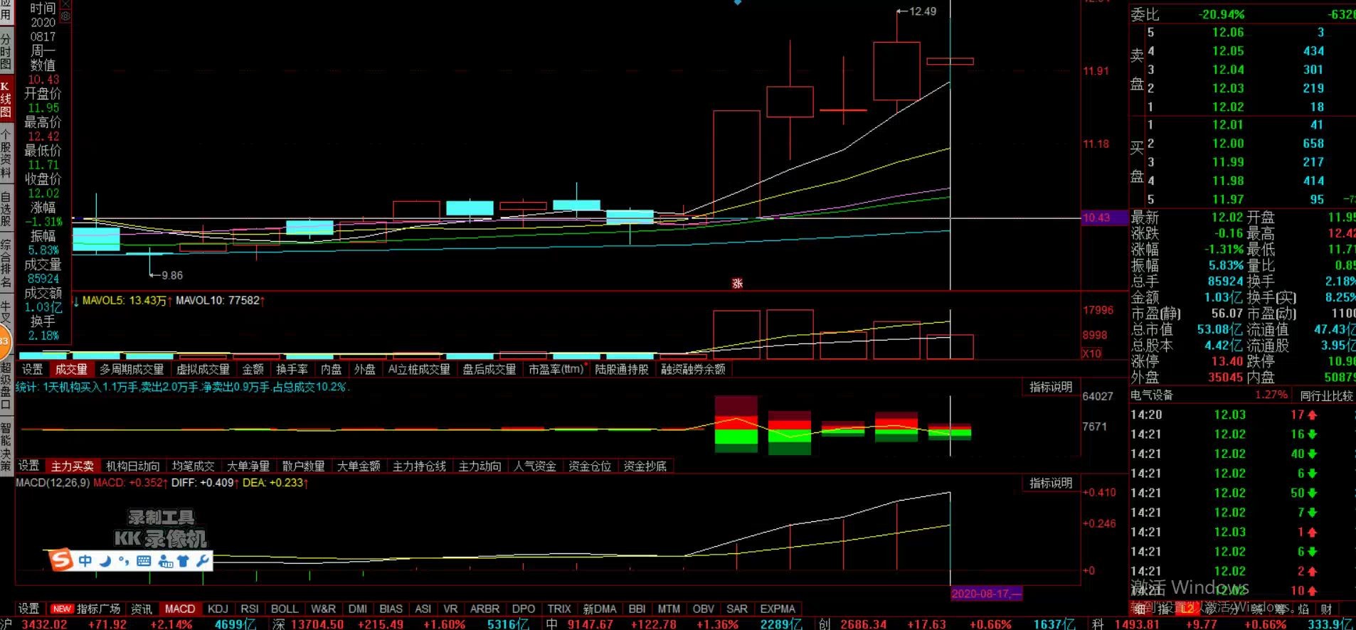Select MACD indicator tab
Screen dimensions: 1356x630
tap(180, 609)
